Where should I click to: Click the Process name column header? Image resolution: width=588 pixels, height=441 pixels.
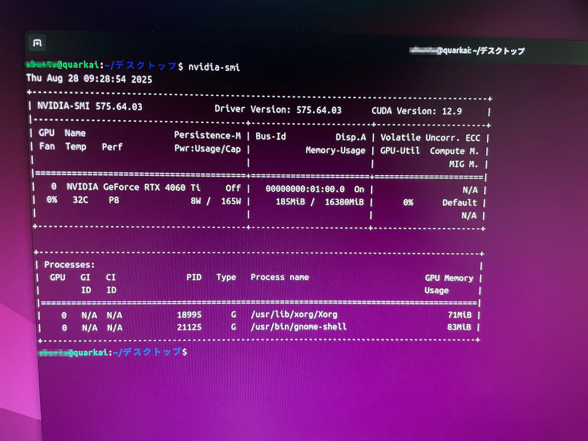coord(280,277)
